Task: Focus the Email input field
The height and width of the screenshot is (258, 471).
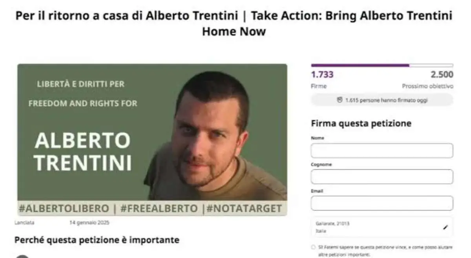Action: point(382,203)
